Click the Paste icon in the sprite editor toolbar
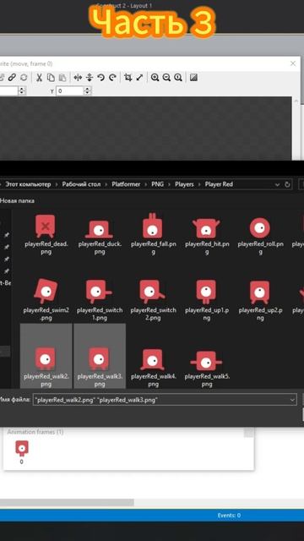The width and height of the screenshot is (304, 541). [x=62, y=77]
